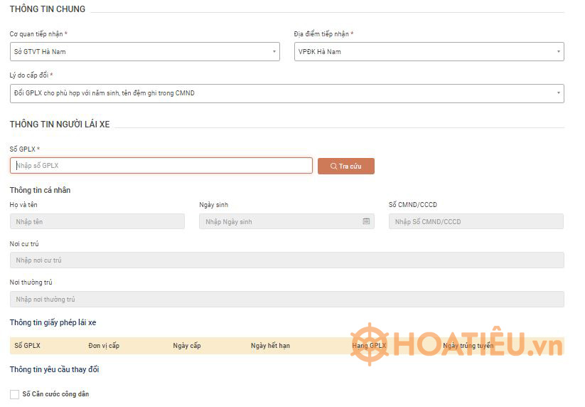Open the Lý do cấp đổi dropdown
This screenshot has width=585, height=407.
[x=286, y=93]
